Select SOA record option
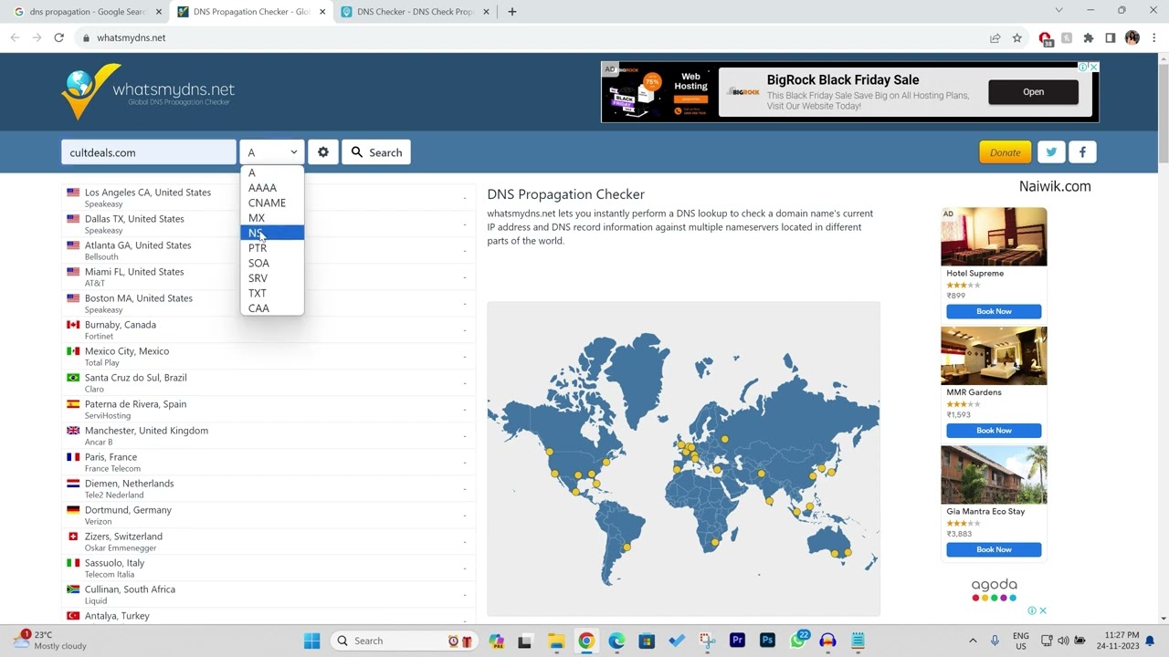This screenshot has width=1169, height=657. pos(272,263)
